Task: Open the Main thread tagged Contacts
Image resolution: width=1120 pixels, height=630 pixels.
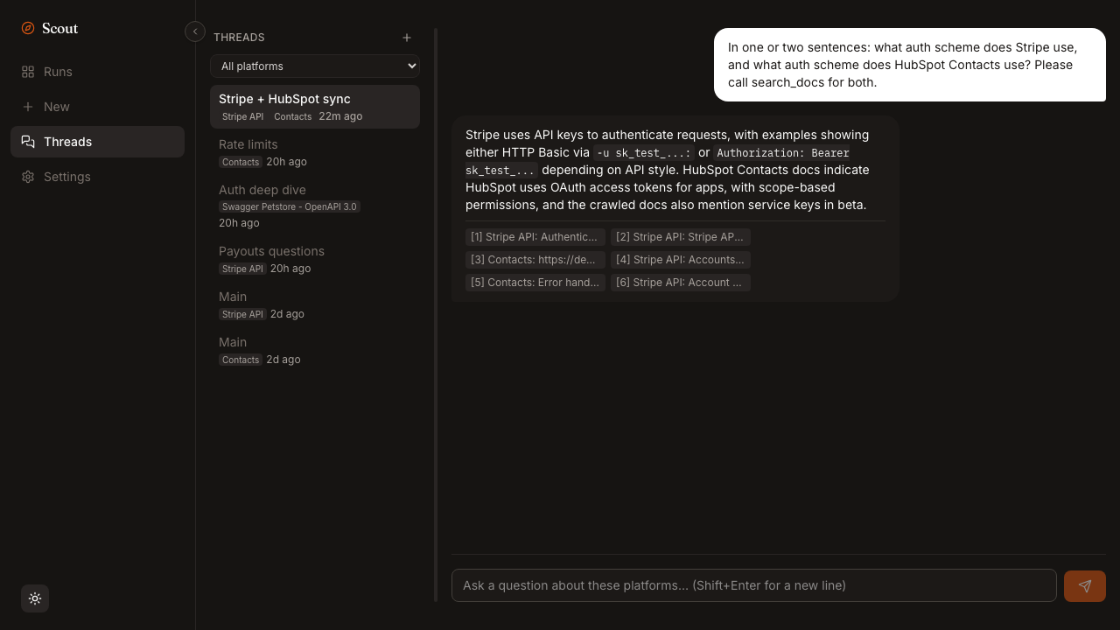Action: [315, 350]
